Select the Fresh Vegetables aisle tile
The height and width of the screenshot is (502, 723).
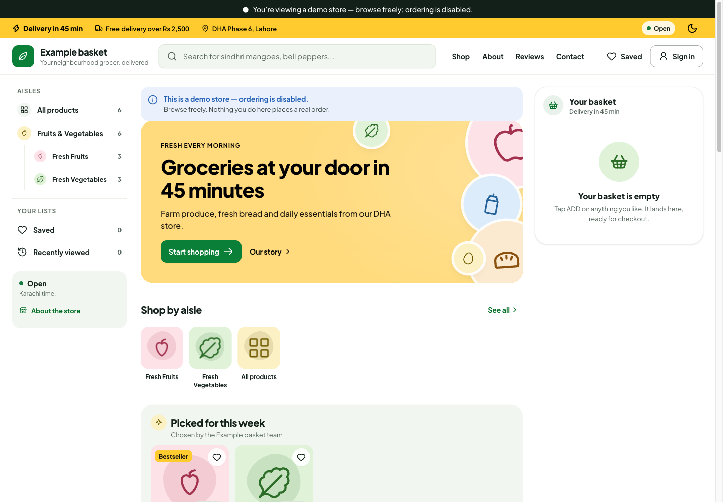point(210,358)
